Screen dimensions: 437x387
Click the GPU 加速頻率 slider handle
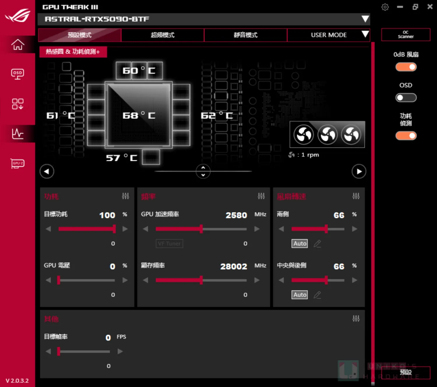201,229
